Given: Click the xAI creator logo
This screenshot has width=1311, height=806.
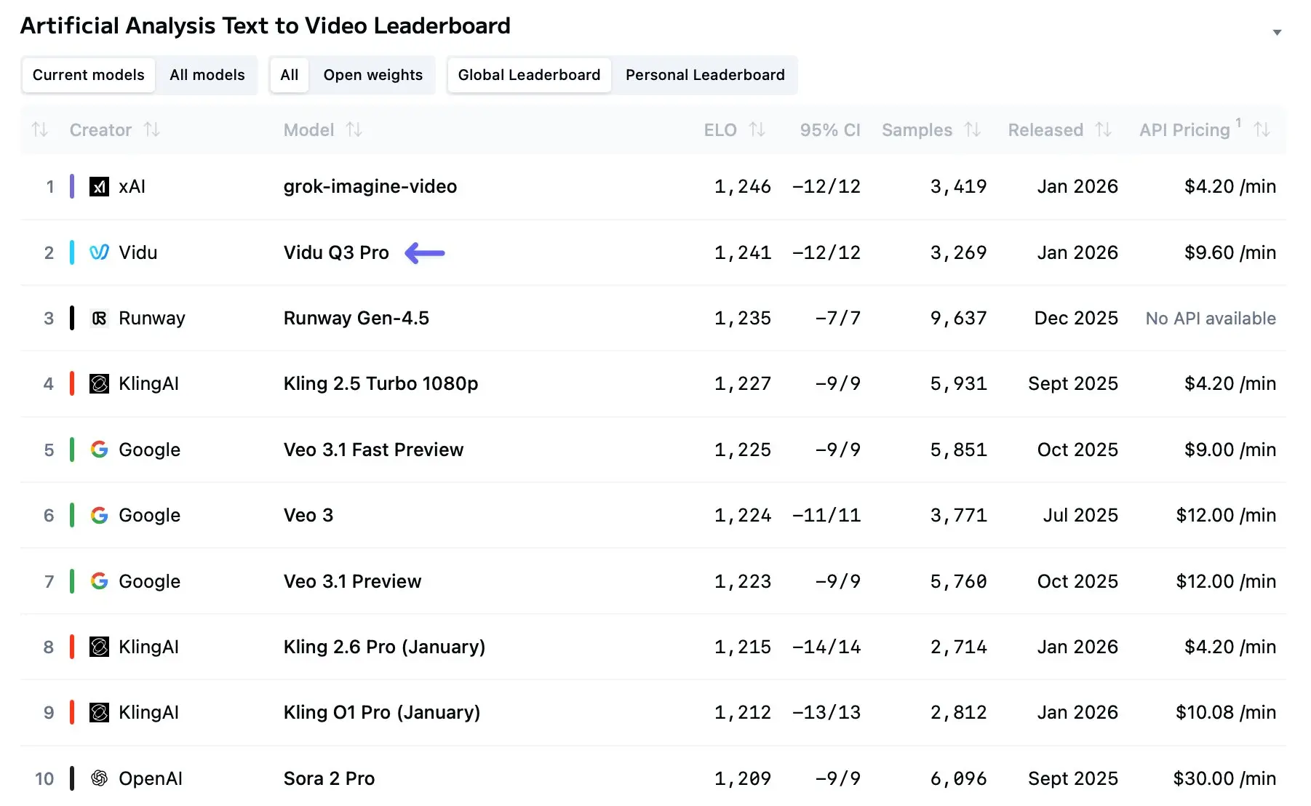Looking at the screenshot, I should click(x=99, y=186).
